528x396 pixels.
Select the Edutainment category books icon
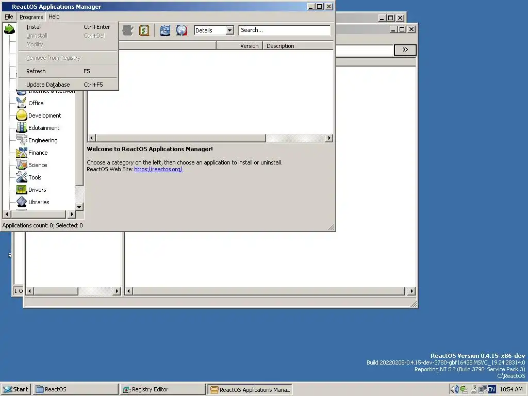pyautogui.click(x=21, y=128)
